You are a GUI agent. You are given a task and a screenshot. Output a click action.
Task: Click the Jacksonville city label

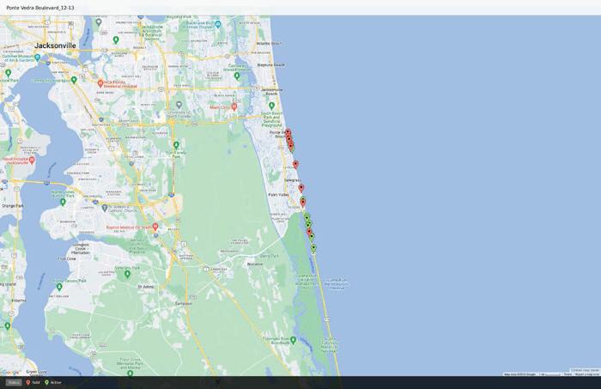[55, 46]
